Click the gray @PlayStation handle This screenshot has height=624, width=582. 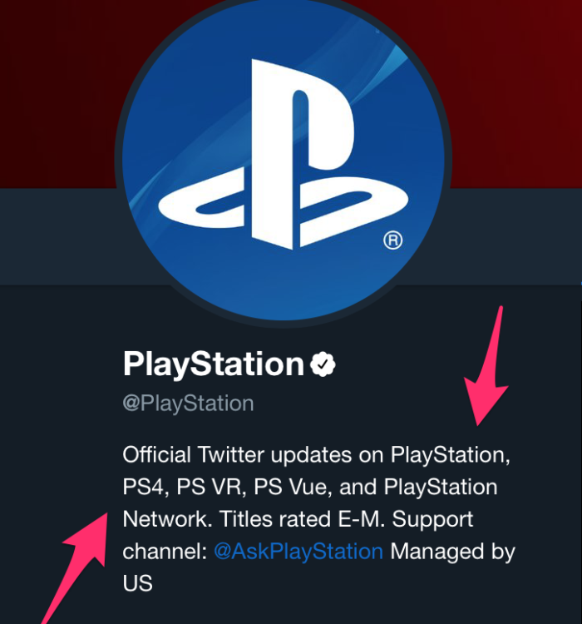(x=188, y=404)
